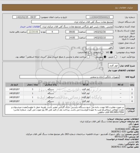This screenshot has width=140, height=153.
Task: Click date 1403/03/07 in row 1
Action: [14, 89]
